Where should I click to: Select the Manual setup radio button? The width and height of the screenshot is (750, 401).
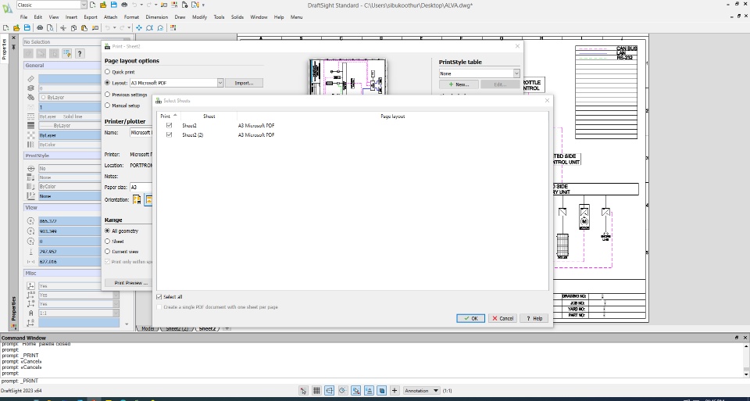(107, 106)
